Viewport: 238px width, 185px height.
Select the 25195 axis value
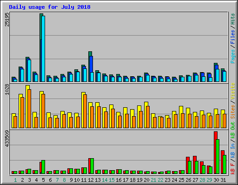[7, 20]
